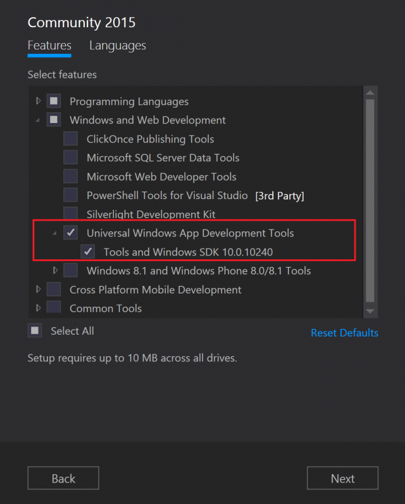The image size is (405, 504).
Task: Click the Select All label text
Action: [x=72, y=331]
